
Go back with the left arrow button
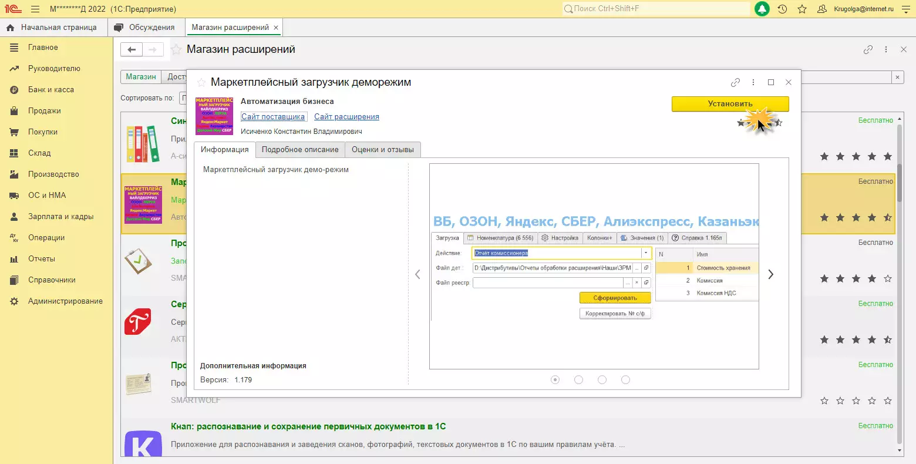coord(132,50)
